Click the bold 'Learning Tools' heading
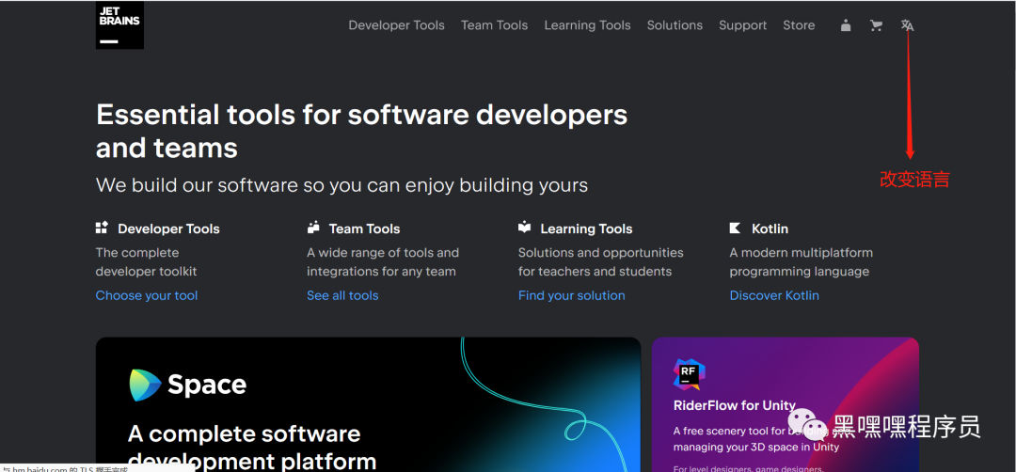Screen dimensions: 1016x472 pyautogui.click(x=586, y=228)
